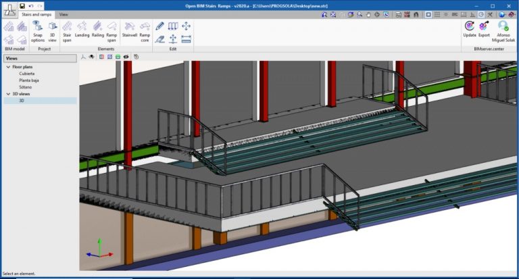Toggle the grid display icon in top toolbar
This screenshot has height=279, width=519.
[x=437, y=15]
